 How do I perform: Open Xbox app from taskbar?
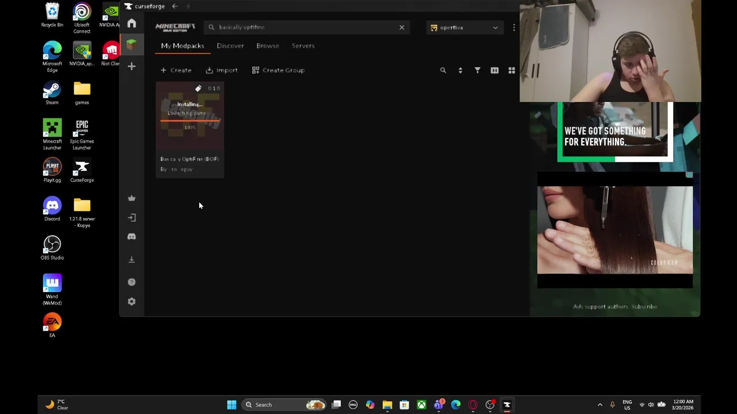(x=421, y=405)
